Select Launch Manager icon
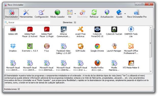Image resolution: width=158 pixels, height=96 pixels. 114,48
